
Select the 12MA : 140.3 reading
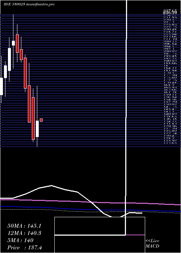pos(24,233)
